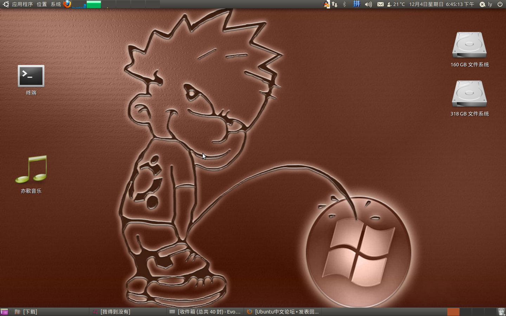Image resolution: width=506 pixels, height=316 pixels.
Task: Click the Ubuntu logo in top panel
Action: [x=6, y=4]
